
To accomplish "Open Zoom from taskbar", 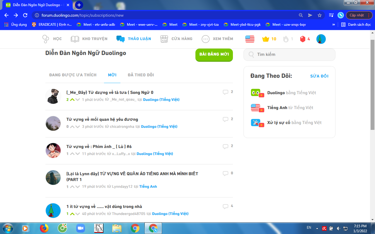I will coord(80,228).
